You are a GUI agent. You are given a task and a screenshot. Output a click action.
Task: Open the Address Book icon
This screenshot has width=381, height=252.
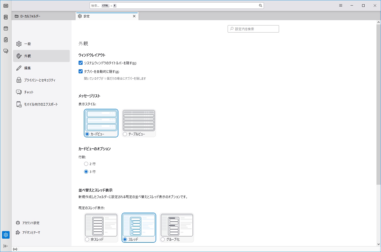[6, 17]
